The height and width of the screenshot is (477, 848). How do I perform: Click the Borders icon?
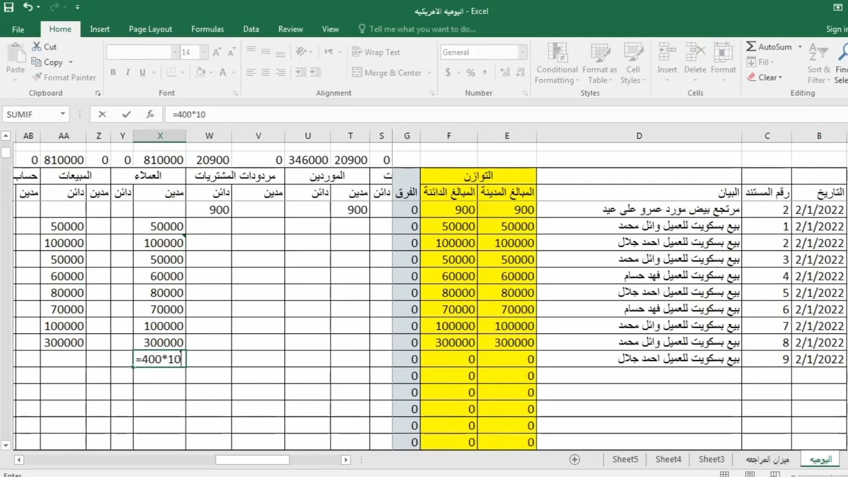pos(171,73)
